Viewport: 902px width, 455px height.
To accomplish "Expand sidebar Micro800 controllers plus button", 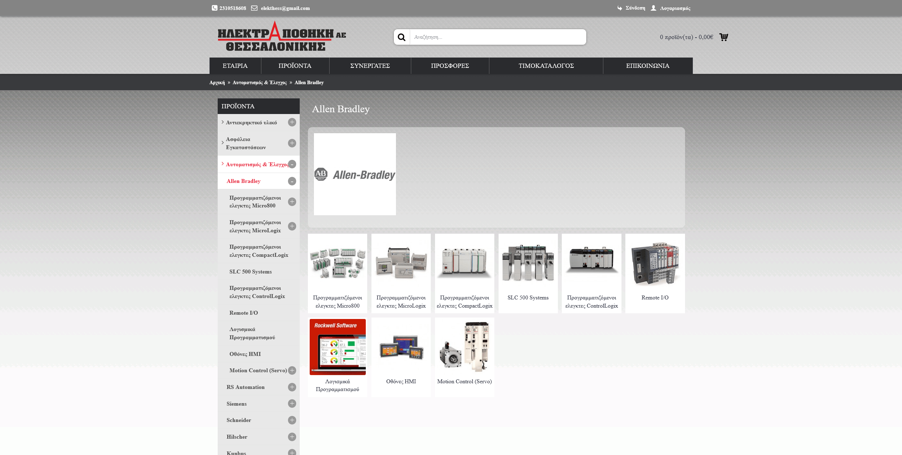I will [x=292, y=202].
